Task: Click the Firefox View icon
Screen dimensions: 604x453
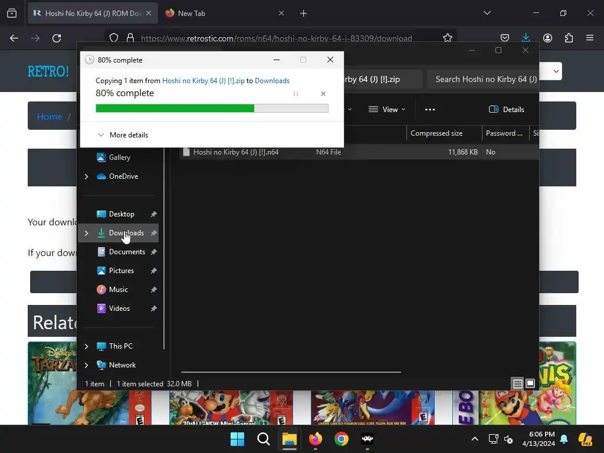Action: [12, 13]
